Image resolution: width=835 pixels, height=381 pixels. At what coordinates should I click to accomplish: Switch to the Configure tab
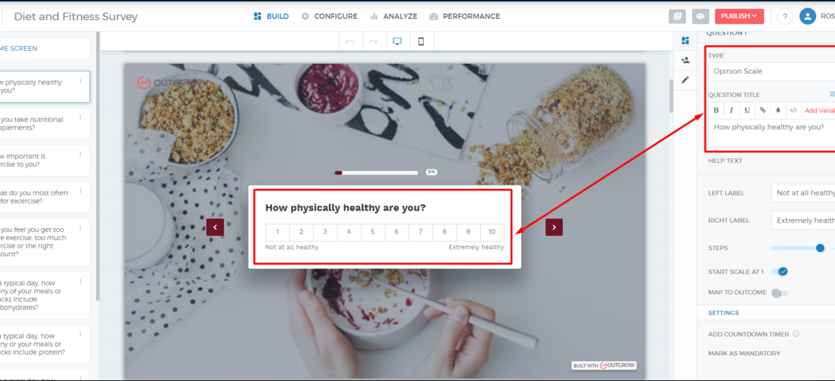click(329, 16)
